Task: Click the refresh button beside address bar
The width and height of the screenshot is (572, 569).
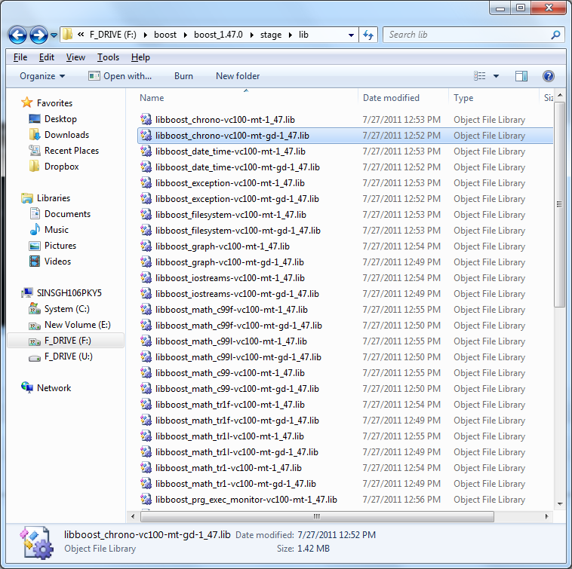Action: [368, 35]
